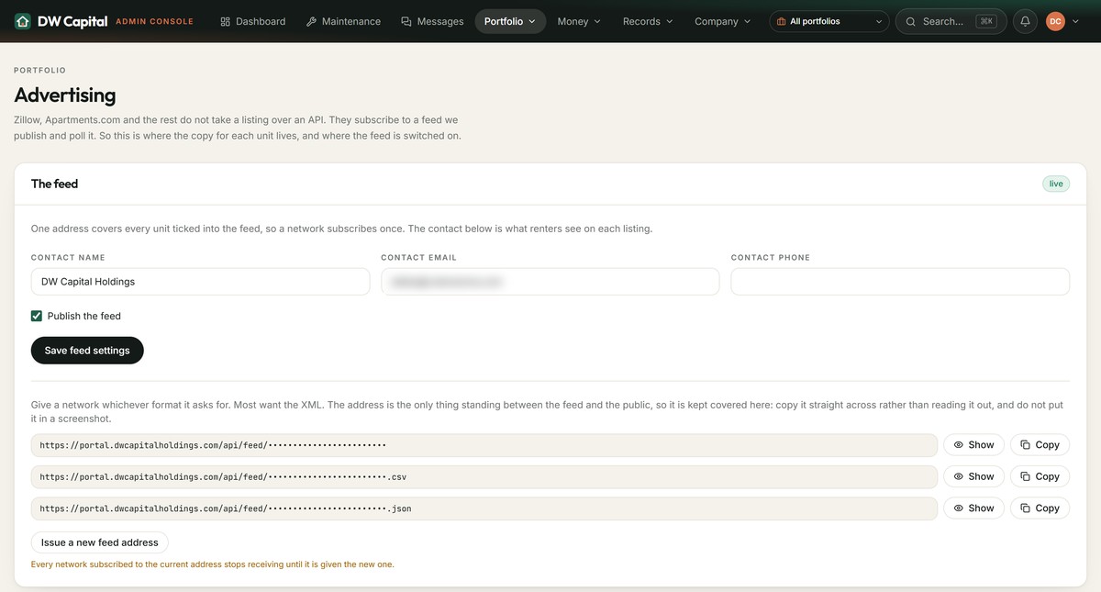Click the Advertising page heading

click(x=65, y=95)
